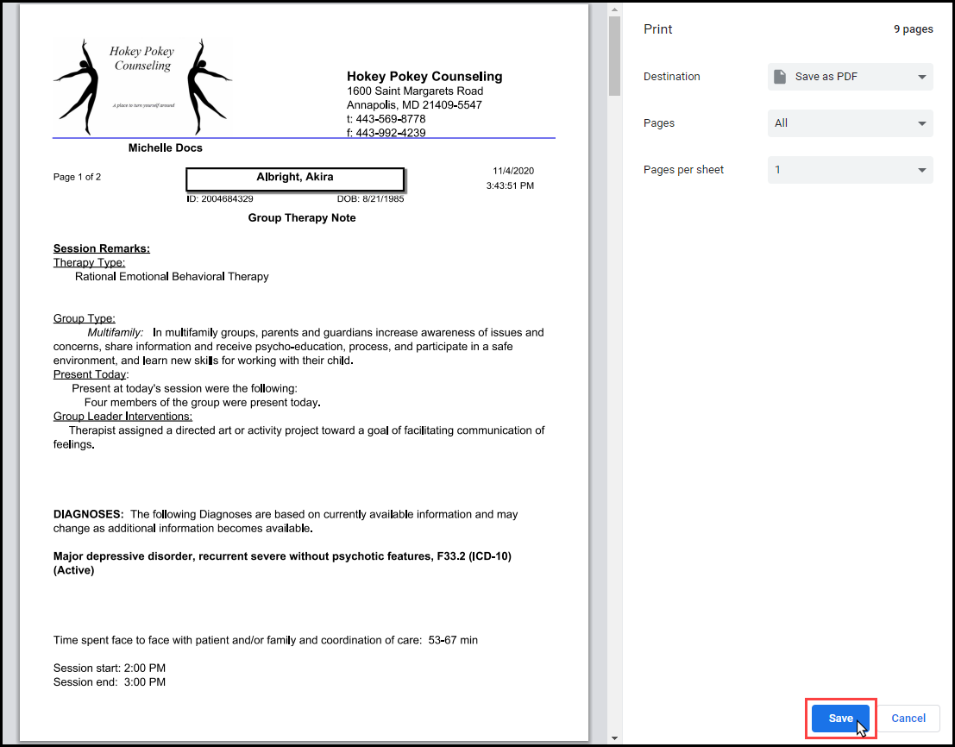The height and width of the screenshot is (747, 955).
Task: Click the preview scrollbar up arrow
Action: (x=614, y=9)
